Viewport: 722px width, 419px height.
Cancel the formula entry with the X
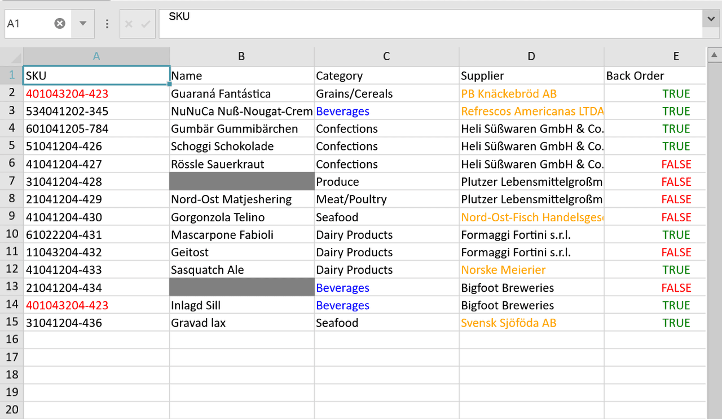click(129, 24)
